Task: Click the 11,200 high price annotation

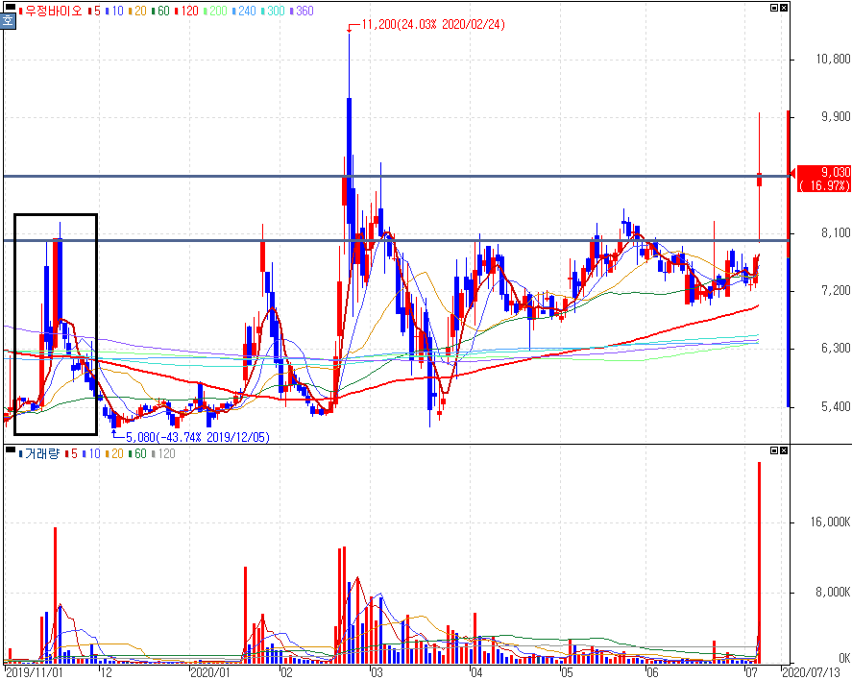Action: click(432, 24)
